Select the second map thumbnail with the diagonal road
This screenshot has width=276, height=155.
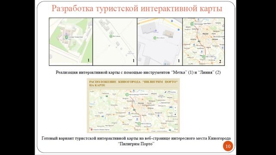[115, 42]
